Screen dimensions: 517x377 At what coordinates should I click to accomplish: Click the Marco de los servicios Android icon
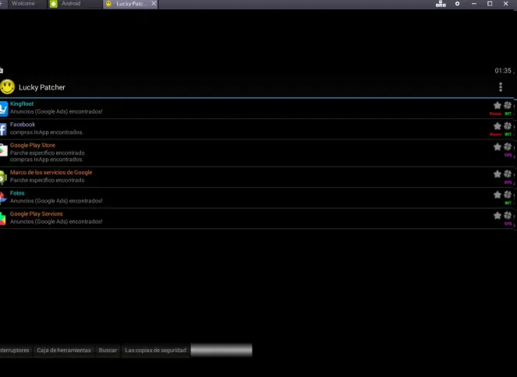tap(3, 178)
